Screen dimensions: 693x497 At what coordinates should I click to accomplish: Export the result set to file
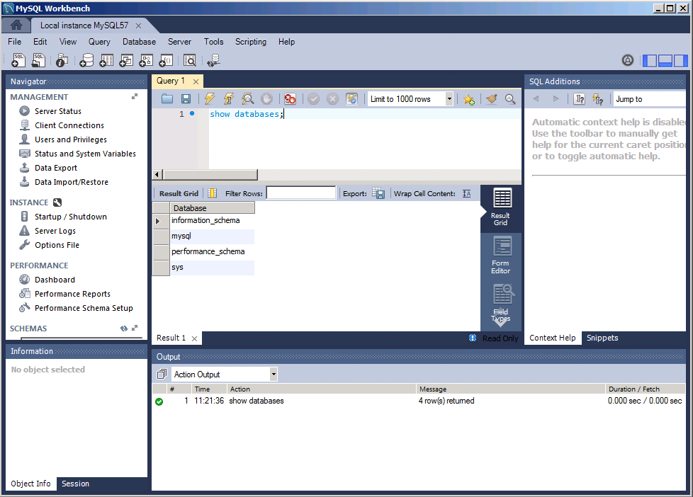(x=378, y=193)
